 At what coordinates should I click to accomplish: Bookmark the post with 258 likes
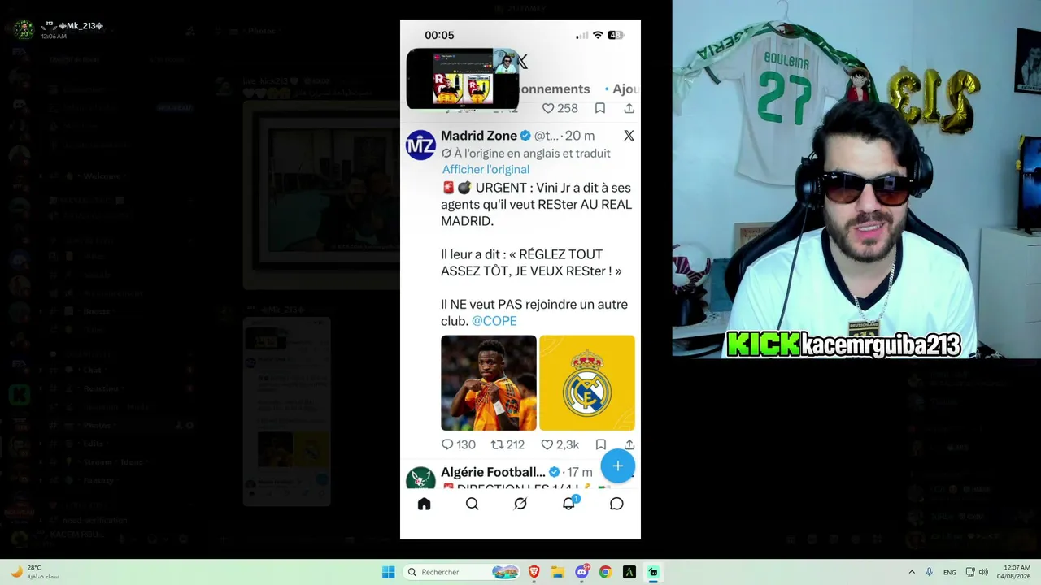600,108
